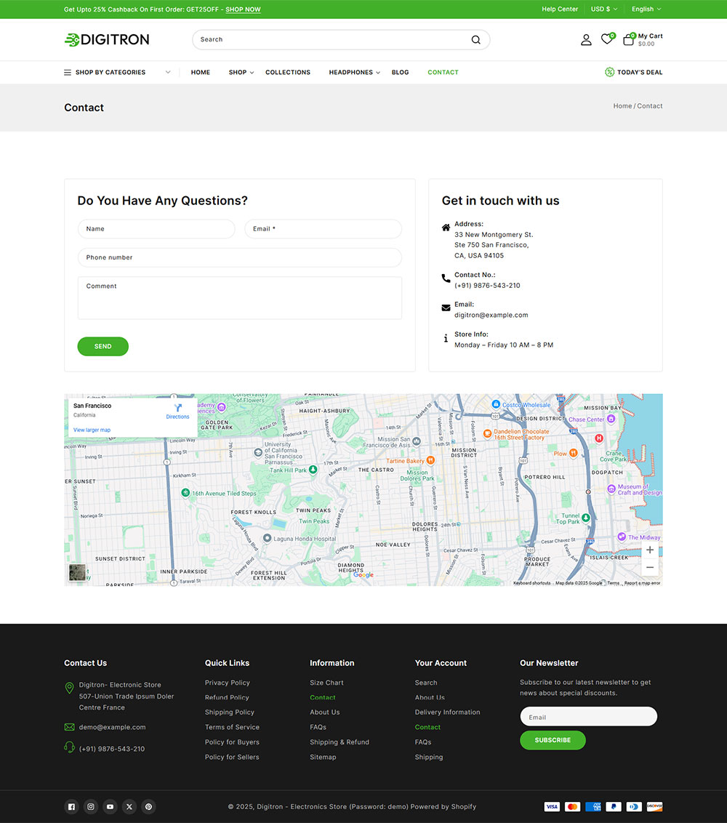This screenshot has height=823, width=727.
Task: Click the SHOP NOW link
Action: tap(243, 9)
